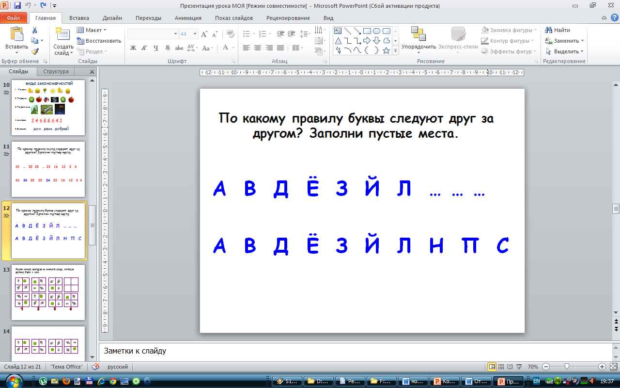Switch to the Структура pane tab
The height and width of the screenshot is (388, 620).
[x=56, y=72]
